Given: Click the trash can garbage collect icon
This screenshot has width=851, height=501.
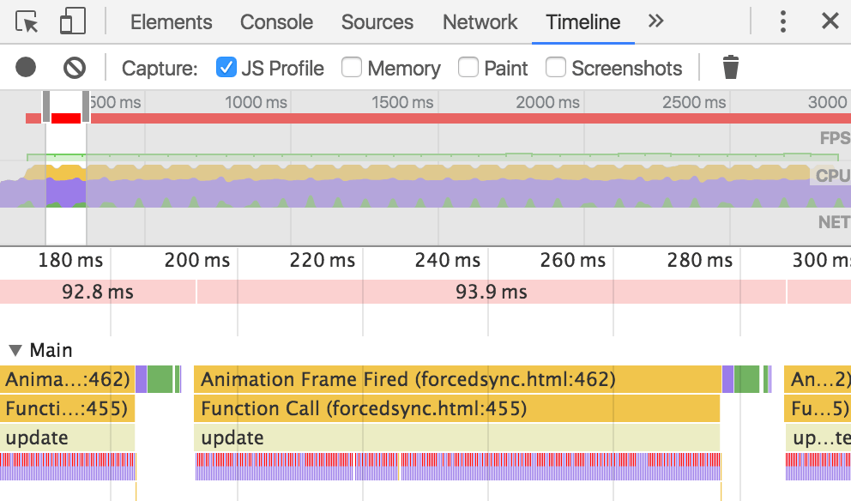Looking at the screenshot, I should point(730,67).
